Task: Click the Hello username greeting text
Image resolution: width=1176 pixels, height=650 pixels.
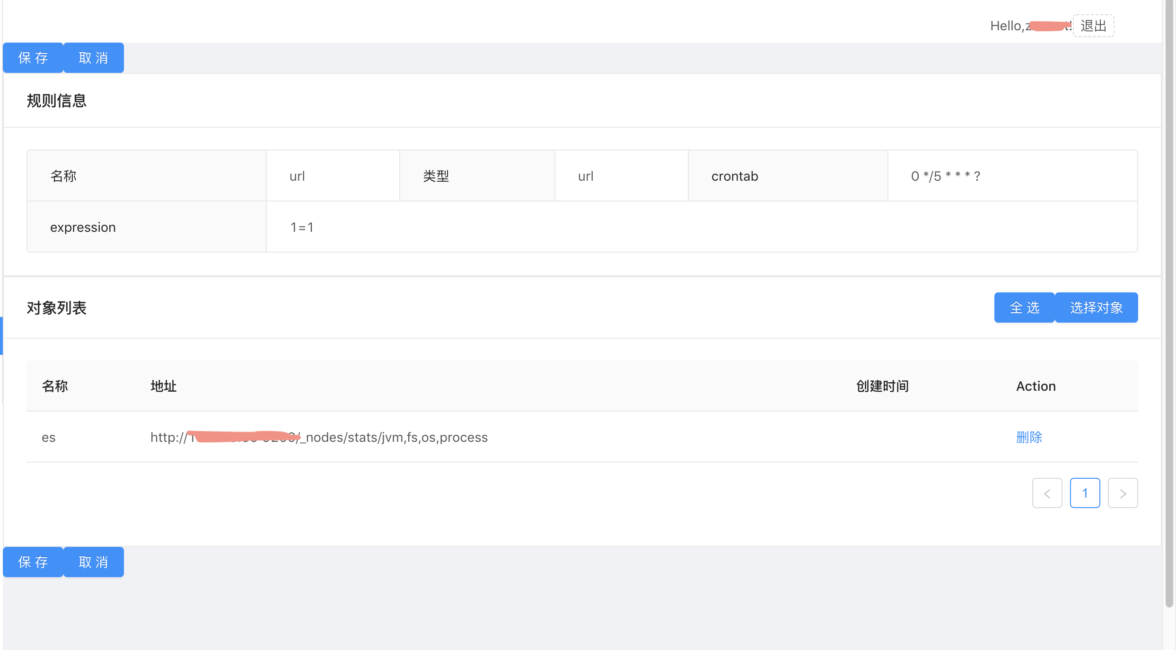Action: pyautogui.click(x=1029, y=26)
